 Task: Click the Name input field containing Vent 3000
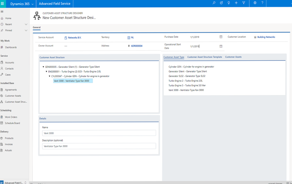99,133
